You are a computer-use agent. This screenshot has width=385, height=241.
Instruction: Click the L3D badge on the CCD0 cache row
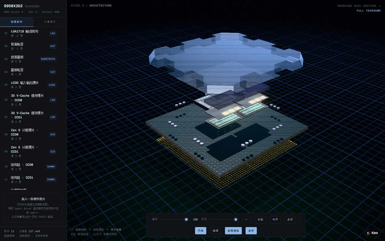pos(53,100)
